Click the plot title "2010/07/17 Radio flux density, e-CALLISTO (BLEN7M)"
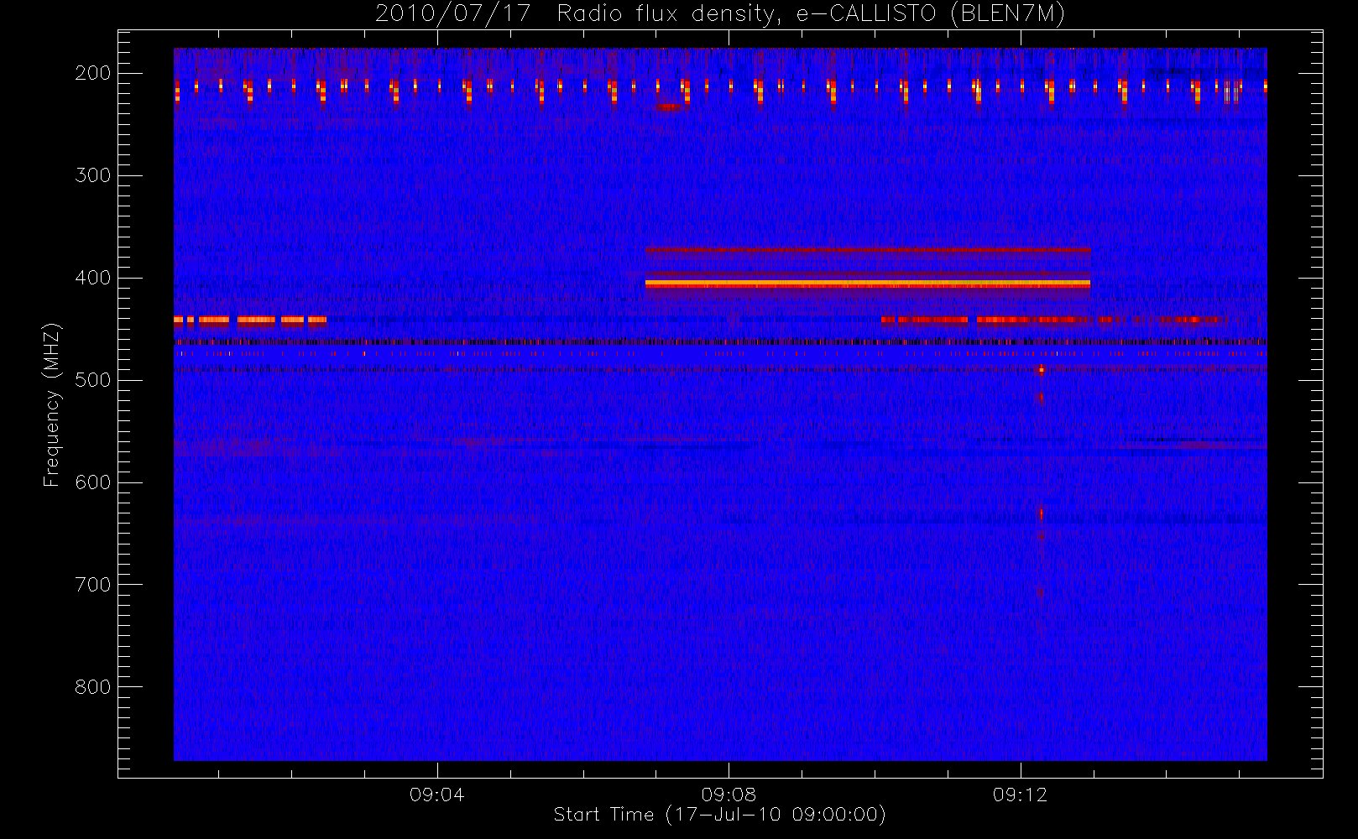 (720, 13)
